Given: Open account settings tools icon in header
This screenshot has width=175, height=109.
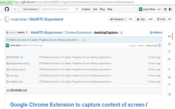Looking at the screenshot, I should [165, 9].
